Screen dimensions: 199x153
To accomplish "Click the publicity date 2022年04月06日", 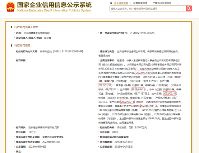I will (37, 147).
